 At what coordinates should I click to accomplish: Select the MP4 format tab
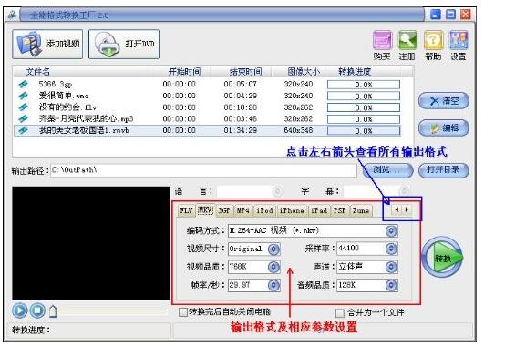243,210
